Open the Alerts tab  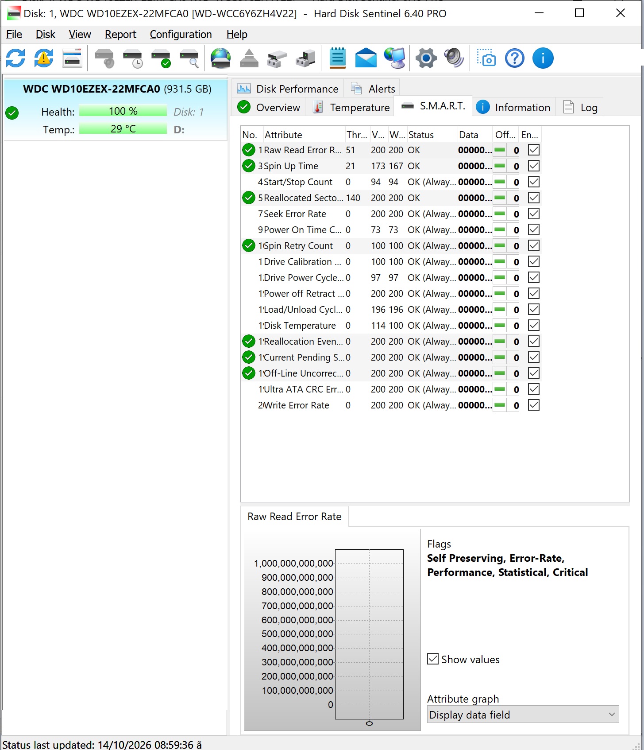[373, 89]
